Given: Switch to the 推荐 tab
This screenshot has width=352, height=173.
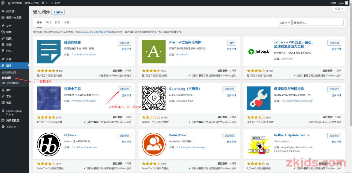Looking at the screenshot, I should 58,23.
